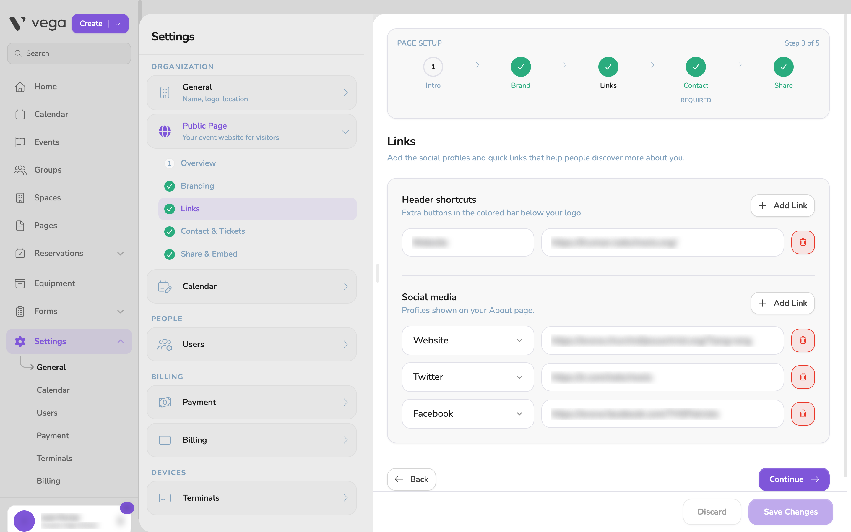Open Spaces building icon
The height and width of the screenshot is (532, 851).
[x=20, y=198]
